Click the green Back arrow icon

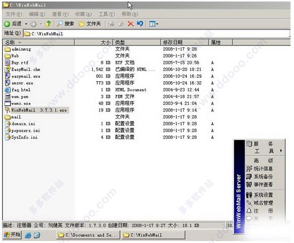point(7,24)
